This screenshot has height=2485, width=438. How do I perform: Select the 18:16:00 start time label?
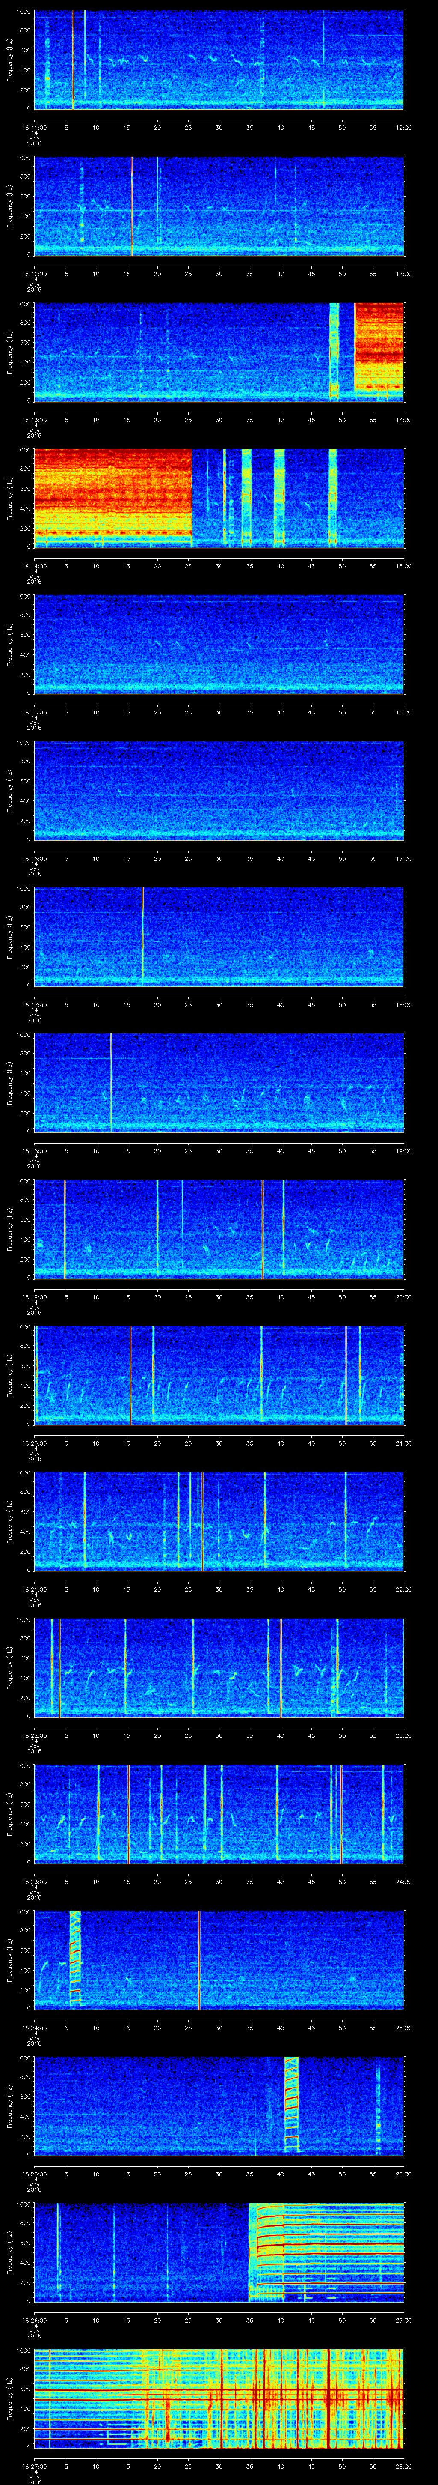tap(34, 859)
